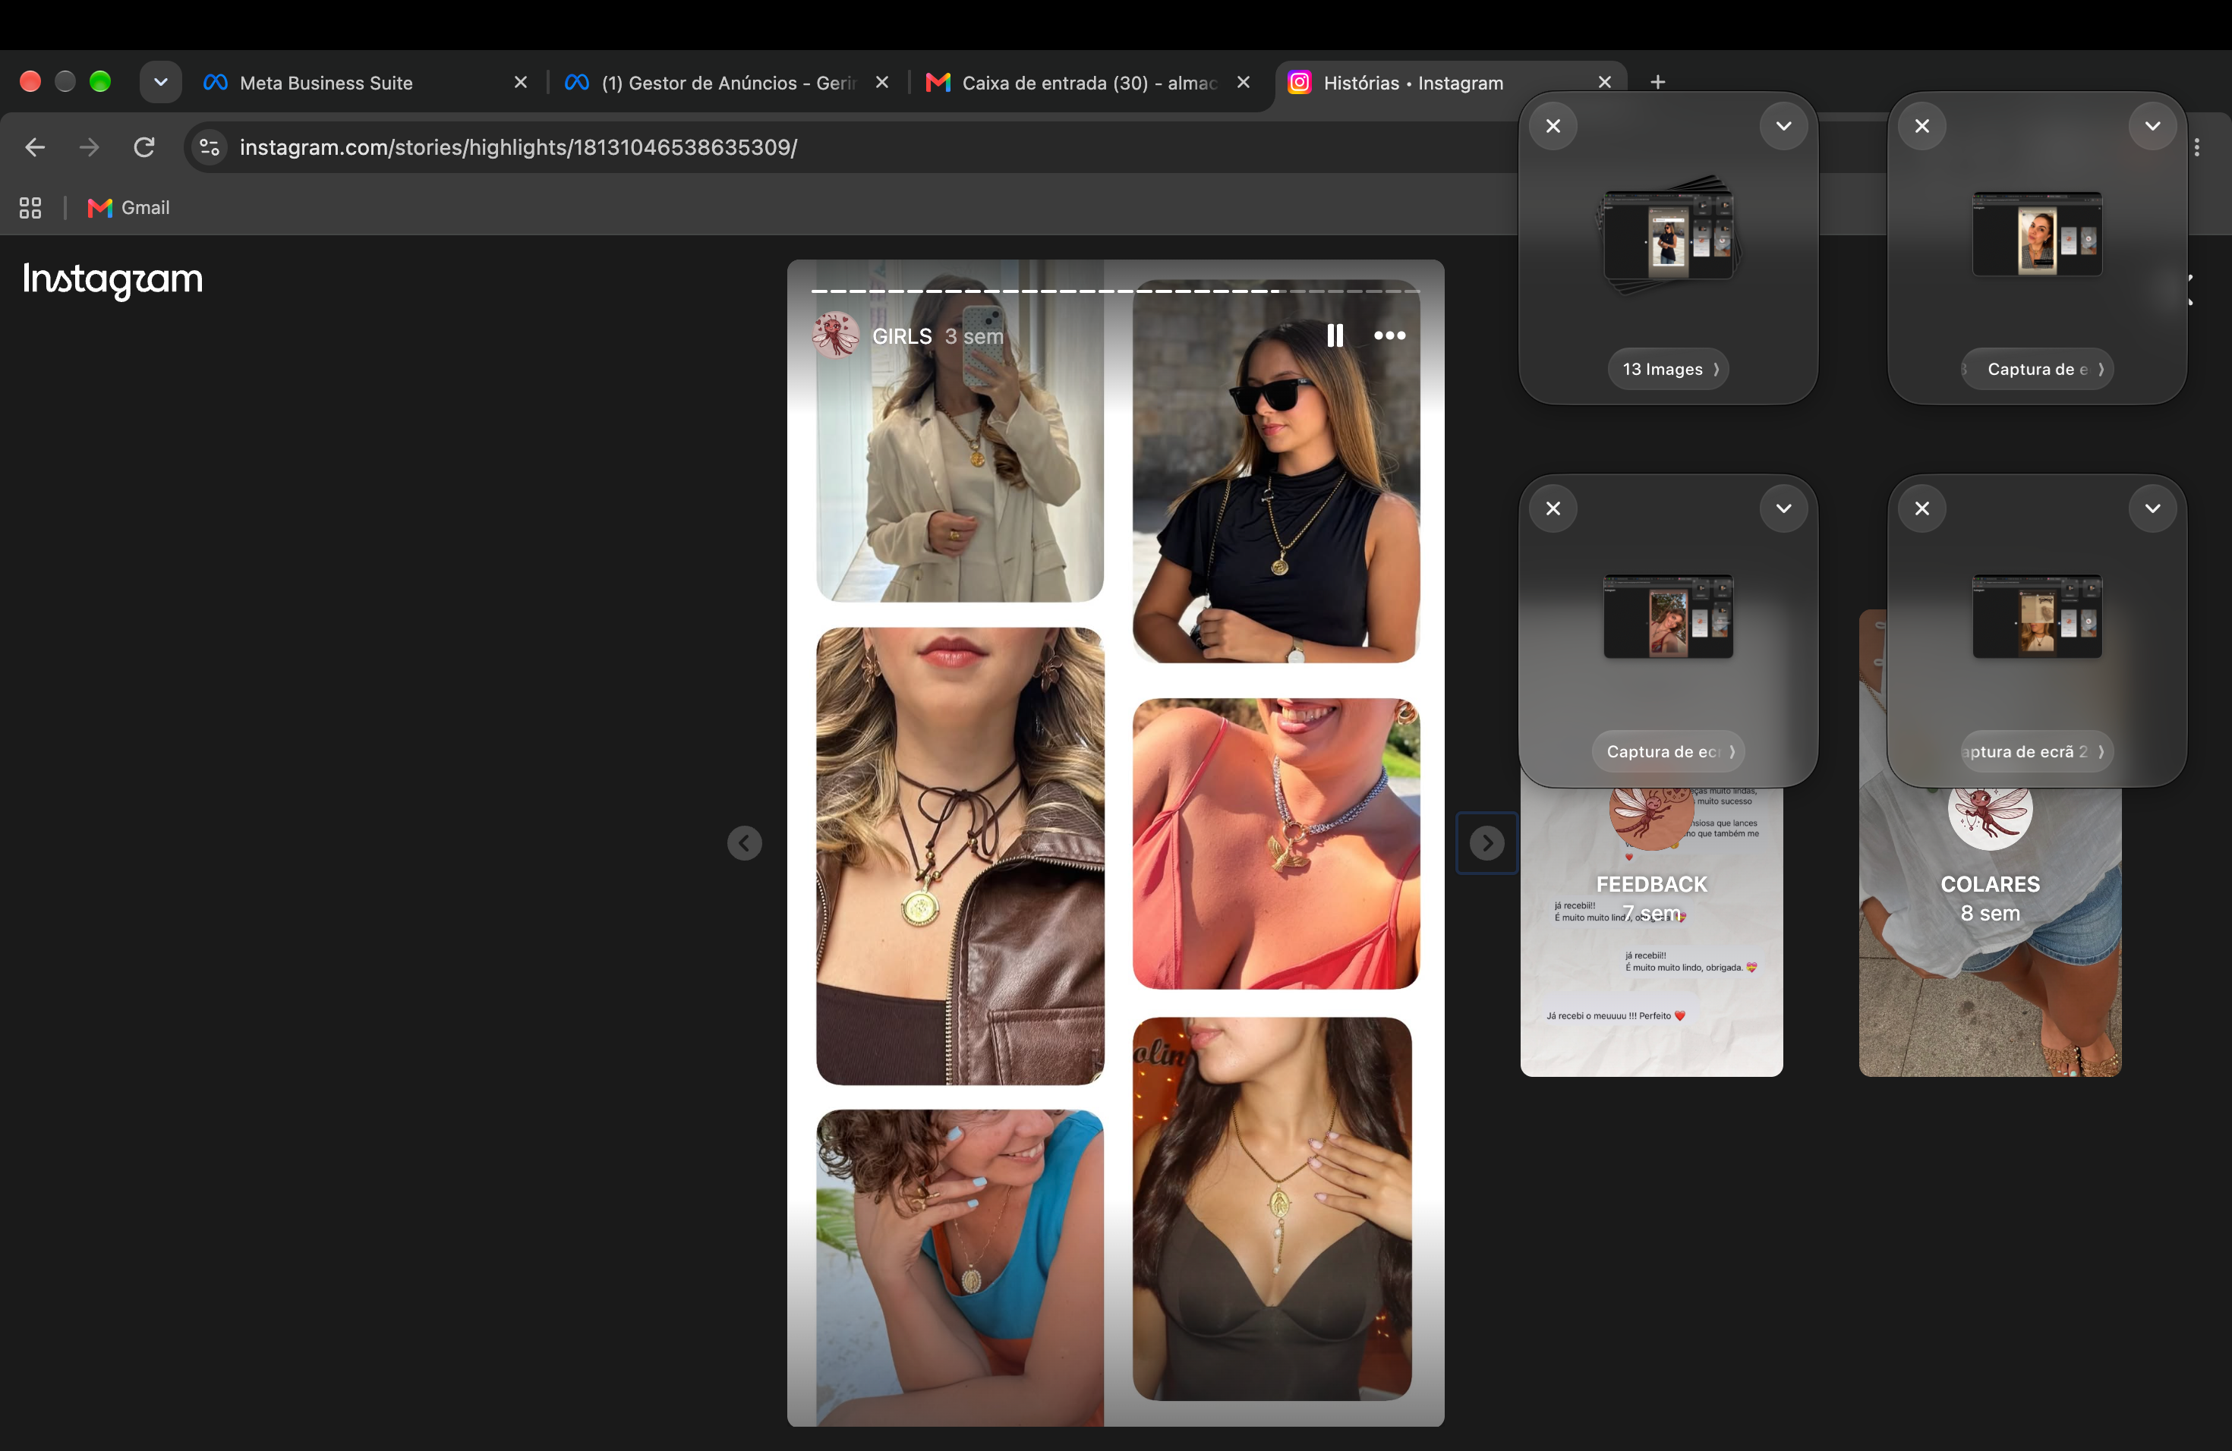2232x1451 pixels.
Task: Pause the GIRLS story playback
Action: (x=1335, y=335)
